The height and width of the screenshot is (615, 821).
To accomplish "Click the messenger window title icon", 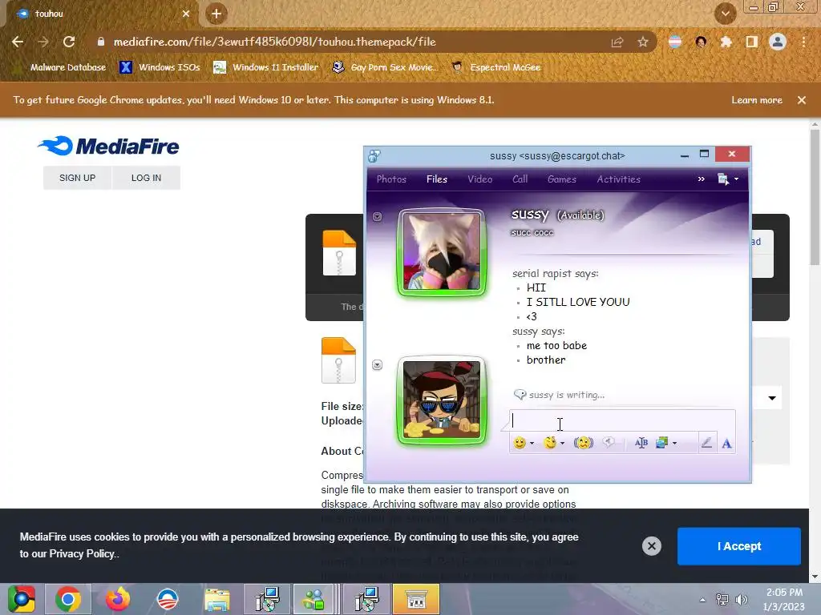I will 374,155.
